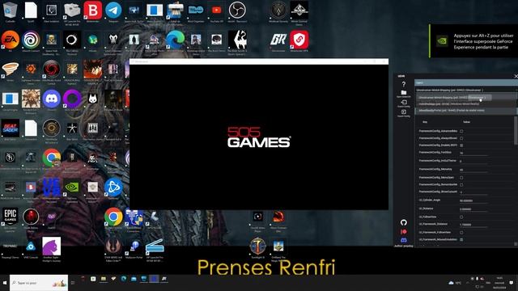The width and height of the screenshot is (518, 291).
Task: Select blue UEVR desktop icon
Action: tap(51, 188)
